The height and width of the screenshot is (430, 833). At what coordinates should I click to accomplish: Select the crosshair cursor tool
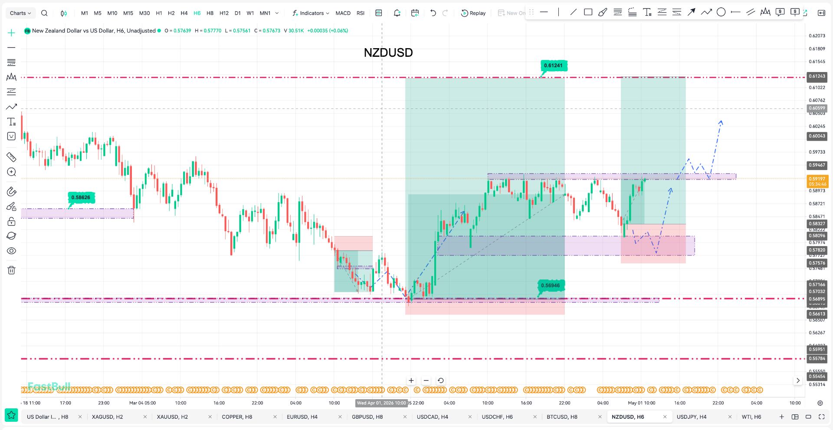[11, 33]
